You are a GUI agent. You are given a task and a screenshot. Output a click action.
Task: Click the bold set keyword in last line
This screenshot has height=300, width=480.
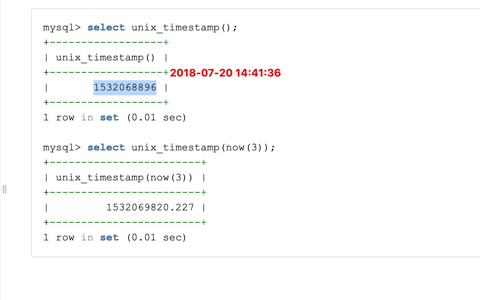click(x=109, y=238)
